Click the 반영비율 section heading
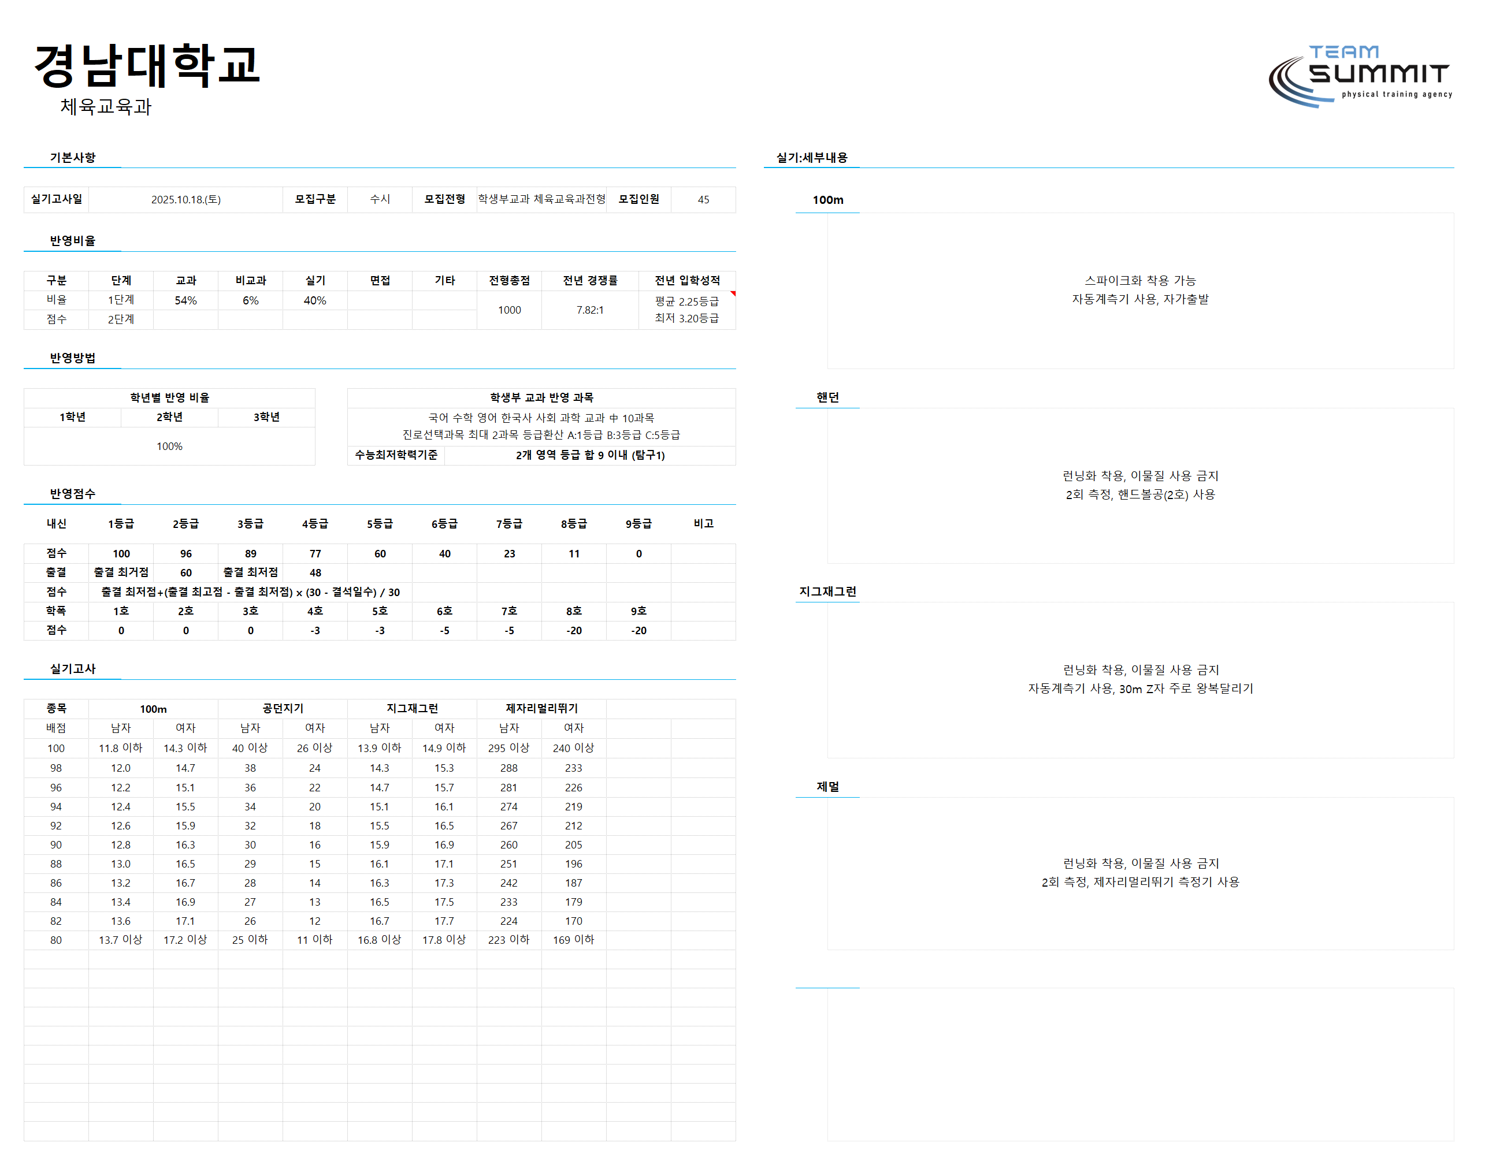Screen dimensions: 1485x1161 pyautogui.click(x=73, y=241)
